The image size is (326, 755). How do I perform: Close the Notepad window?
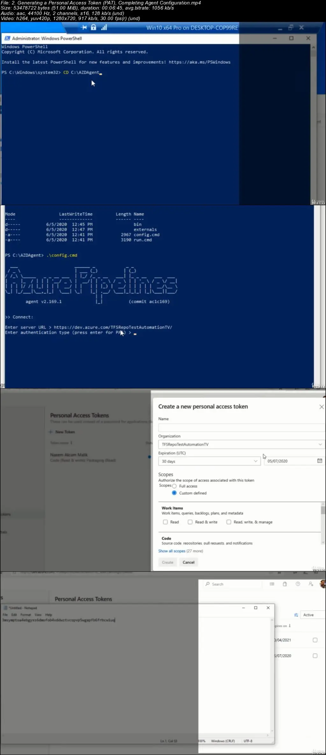(x=268, y=608)
